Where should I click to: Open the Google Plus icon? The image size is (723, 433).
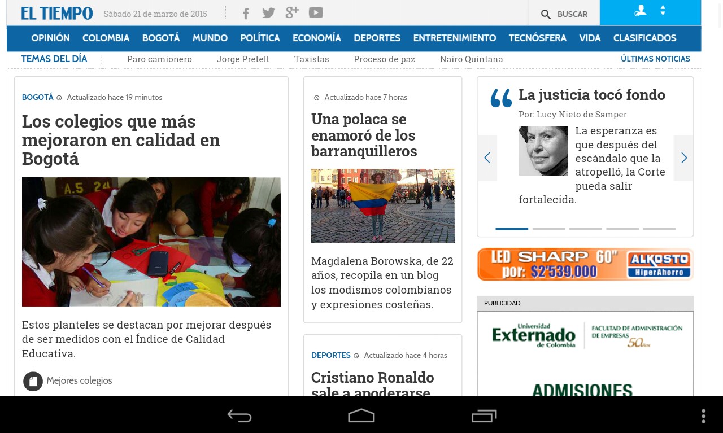292,13
